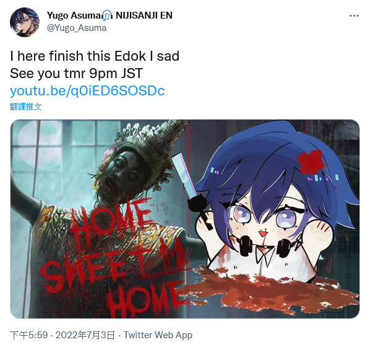
Task: Open the Twitter Web App source link
Action: click(x=158, y=335)
